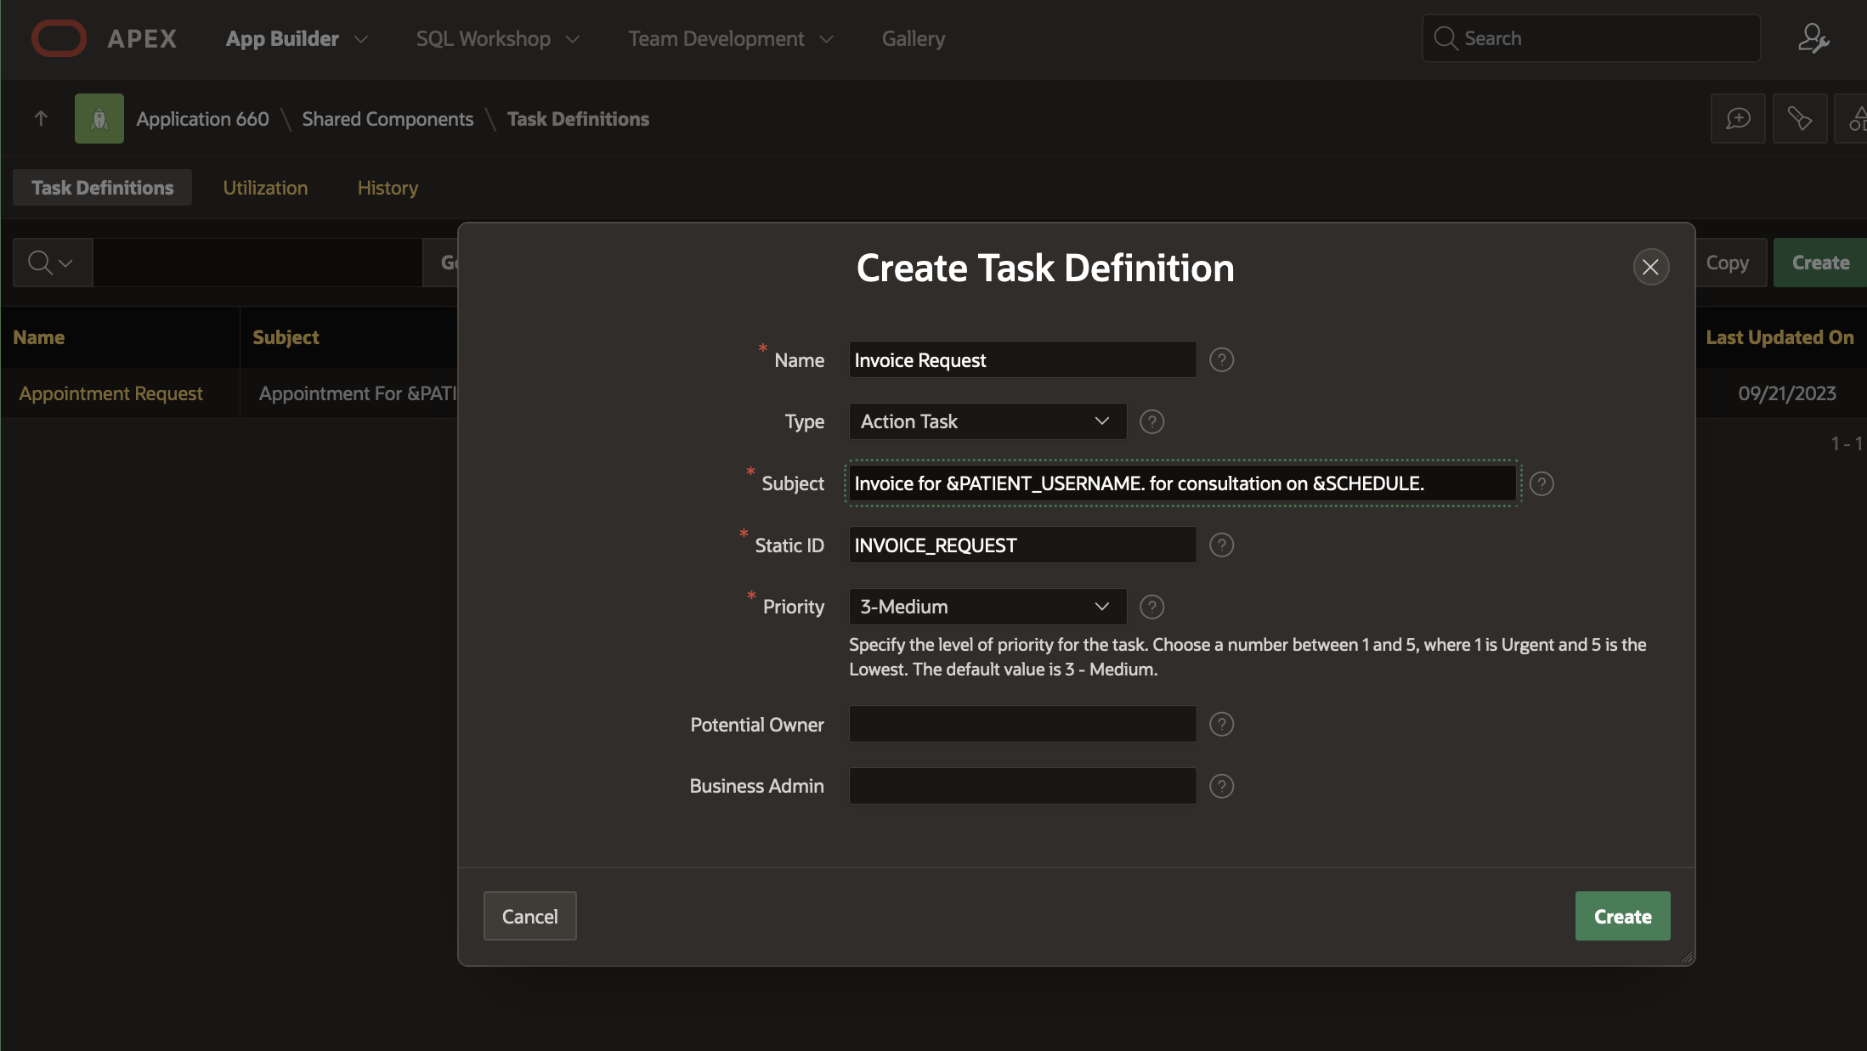Click the Application 660 rocket icon

coord(99,119)
